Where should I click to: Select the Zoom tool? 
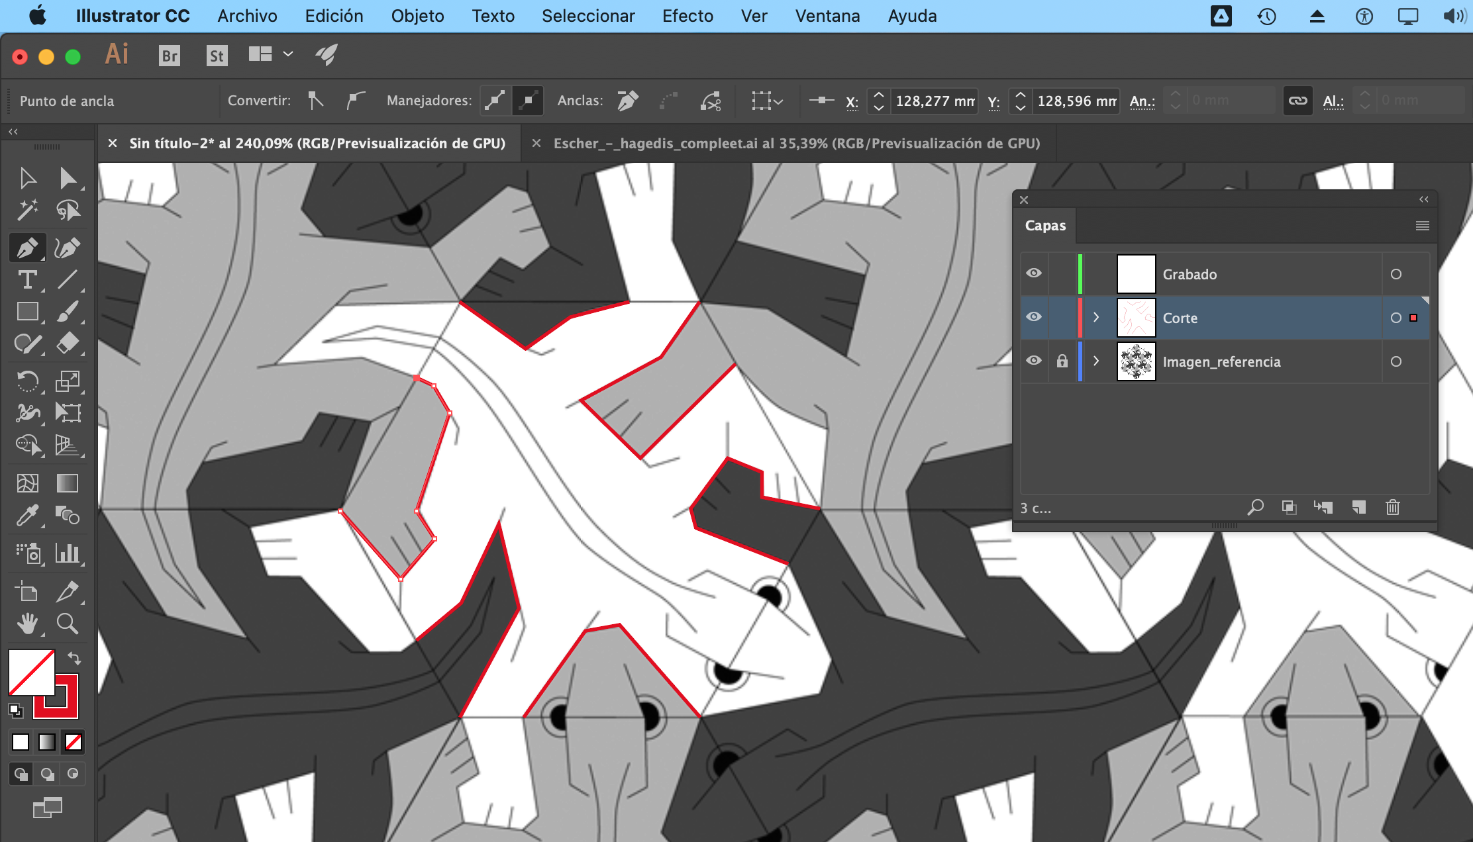point(67,623)
